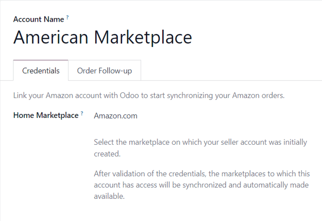Click the 'After validation of the credentials' paragraph
This screenshot has width=322, height=221.
(201, 185)
